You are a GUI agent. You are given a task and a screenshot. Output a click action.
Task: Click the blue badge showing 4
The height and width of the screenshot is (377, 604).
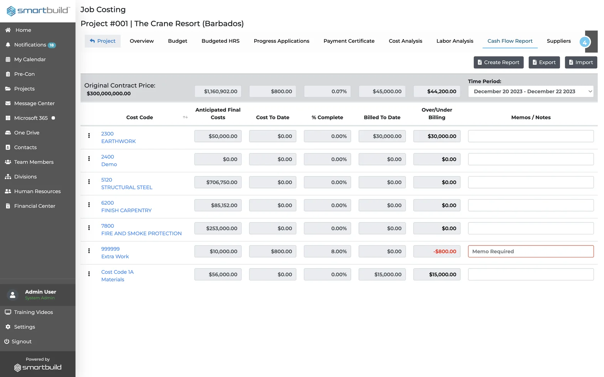[585, 42]
